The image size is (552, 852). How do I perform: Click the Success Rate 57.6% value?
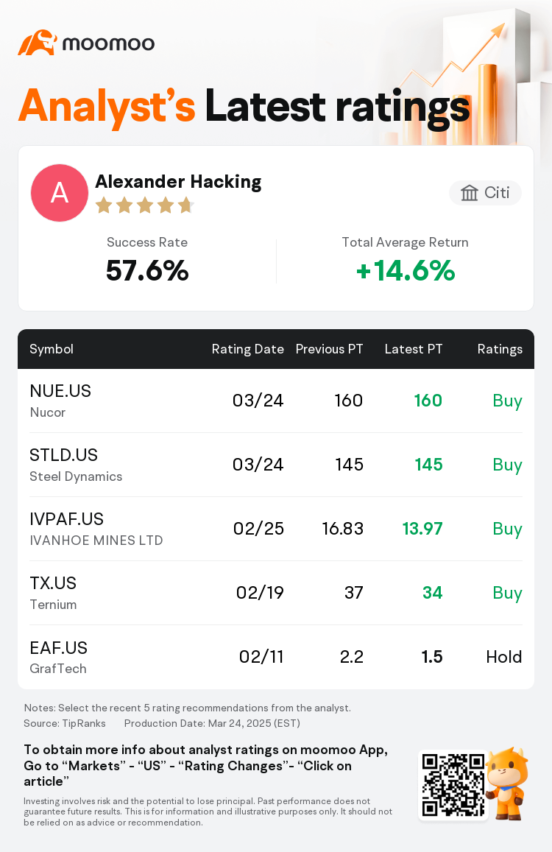147,270
